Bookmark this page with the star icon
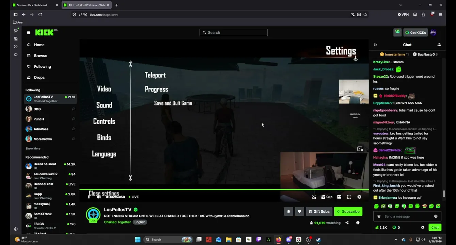The height and width of the screenshot is (245, 456). tap(365, 15)
